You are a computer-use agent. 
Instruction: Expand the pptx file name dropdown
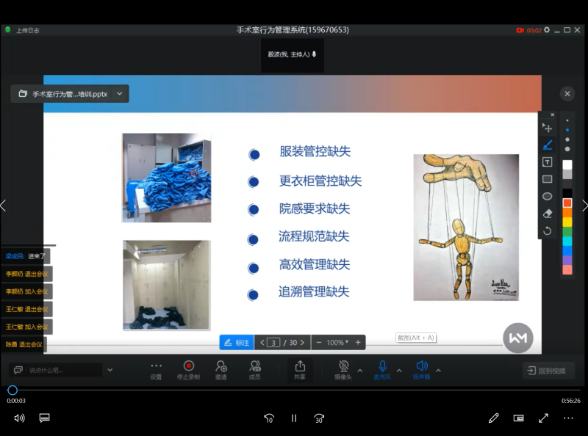pos(119,94)
